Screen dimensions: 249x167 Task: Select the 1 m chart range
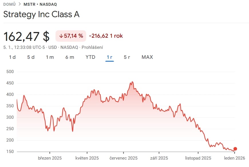(x=50, y=57)
